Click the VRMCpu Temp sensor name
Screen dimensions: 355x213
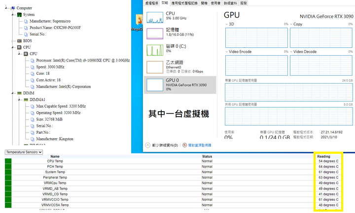(55, 183)
